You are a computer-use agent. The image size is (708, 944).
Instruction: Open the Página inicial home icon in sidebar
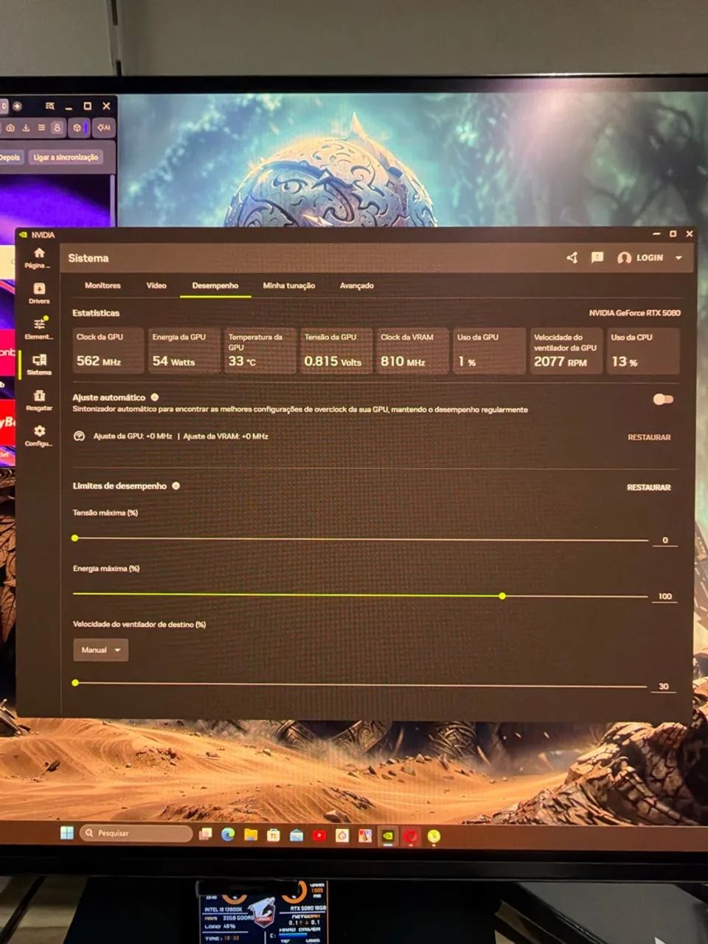click(x=39, y=253)
